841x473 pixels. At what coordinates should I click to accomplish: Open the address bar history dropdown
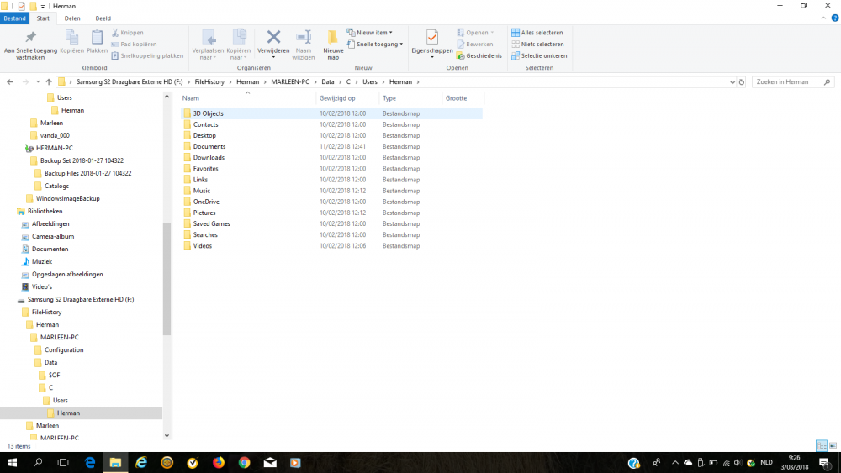(731, 82)
